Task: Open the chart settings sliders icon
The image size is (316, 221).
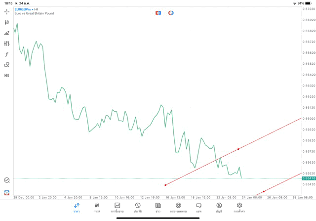Action: point(7,44)
